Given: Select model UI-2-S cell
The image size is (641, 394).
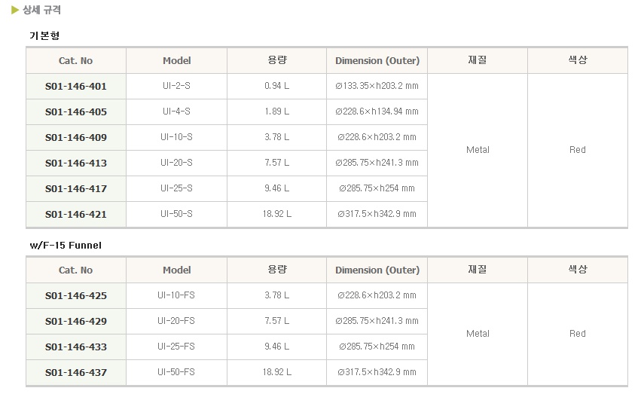Looking at the screenshot, I should pyautogui.click(x=176, y=86).
